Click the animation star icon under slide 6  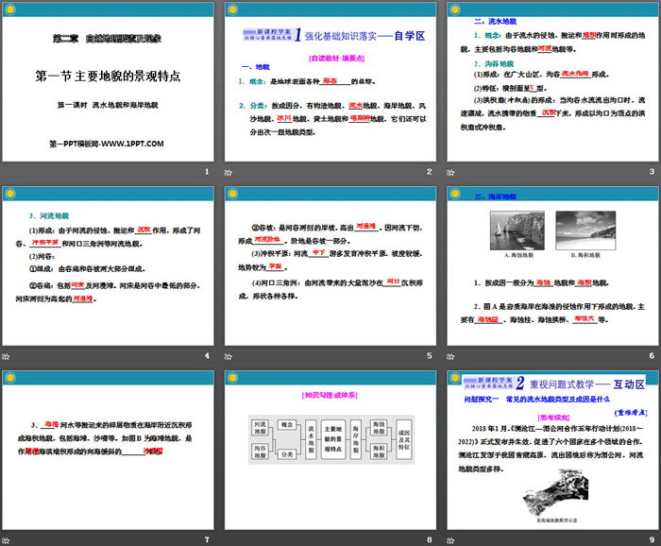click(450, 355)
